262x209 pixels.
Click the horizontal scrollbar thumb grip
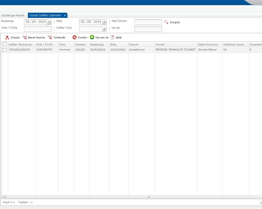[149, 197]
